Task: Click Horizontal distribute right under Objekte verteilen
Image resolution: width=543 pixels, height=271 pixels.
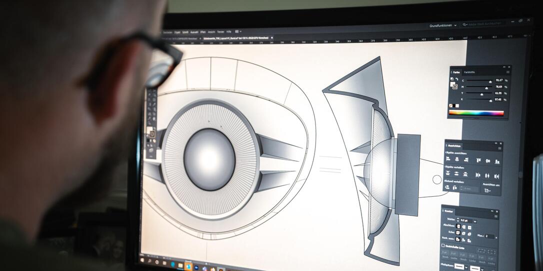Action: [x=496, y=176]
